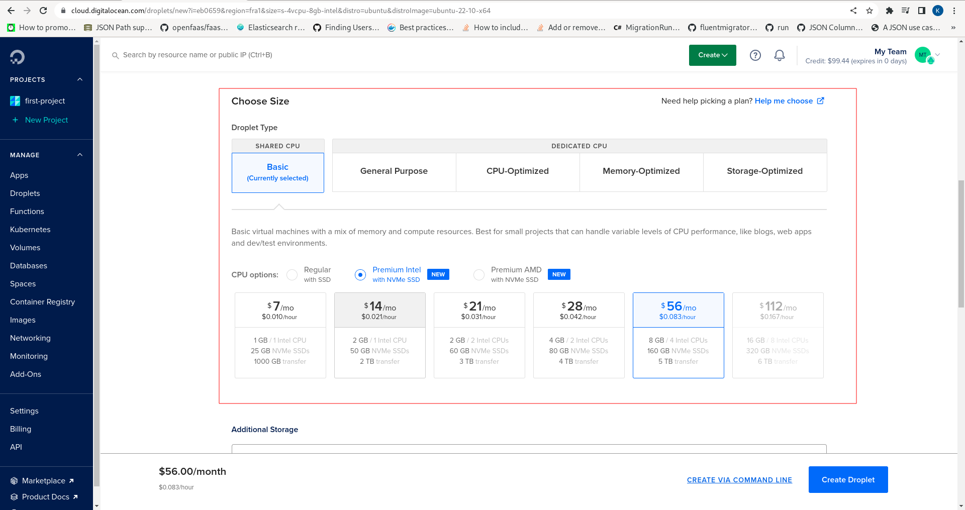Choose the $56/mo droplet plan
Screen dimensions: 965x510
pos(679,335)
